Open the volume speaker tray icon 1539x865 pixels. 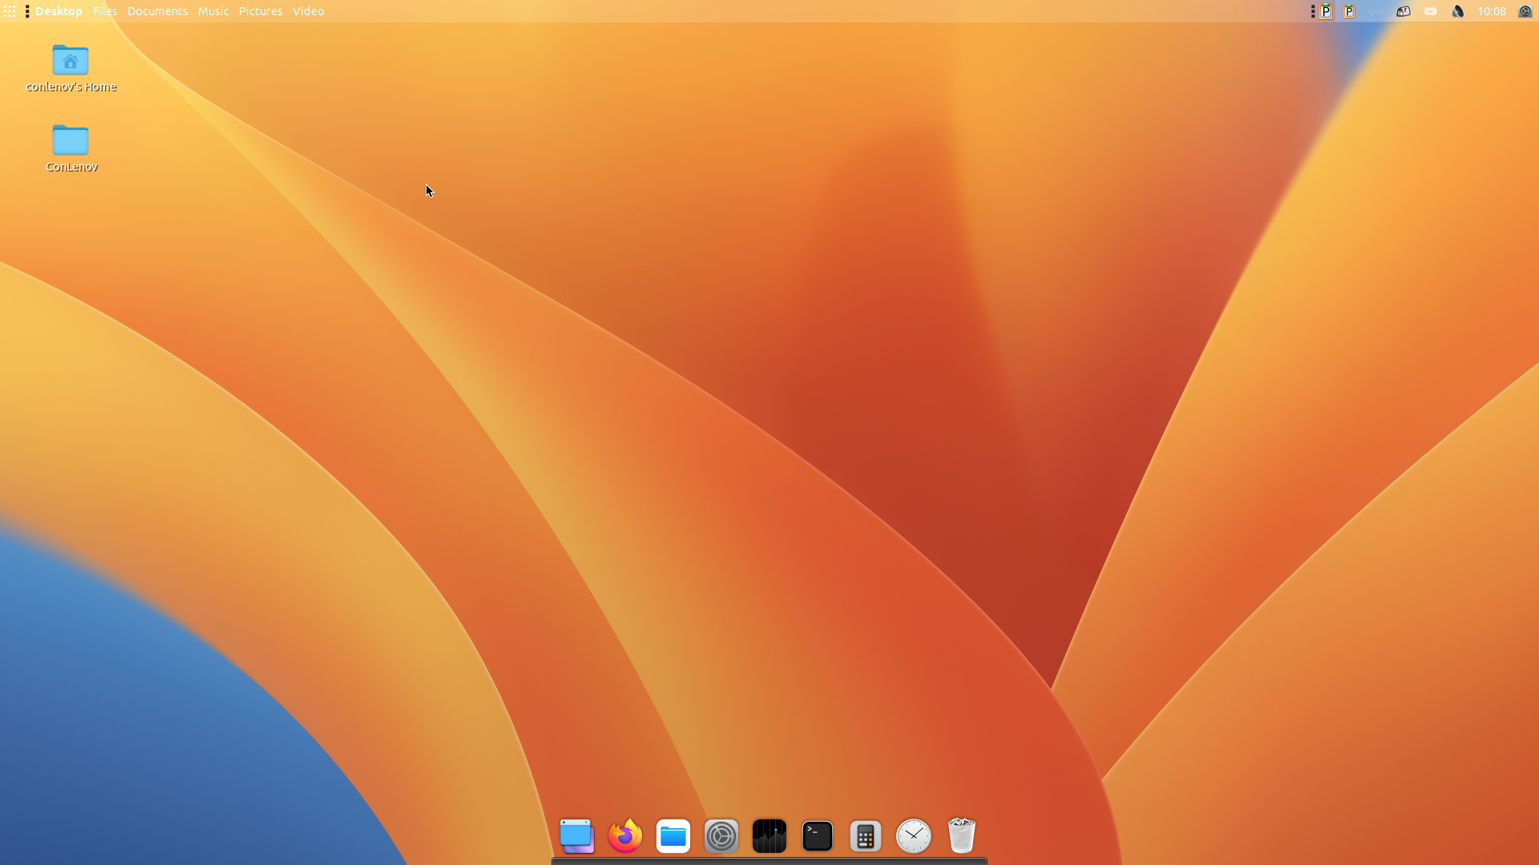tap(1458, 11)
